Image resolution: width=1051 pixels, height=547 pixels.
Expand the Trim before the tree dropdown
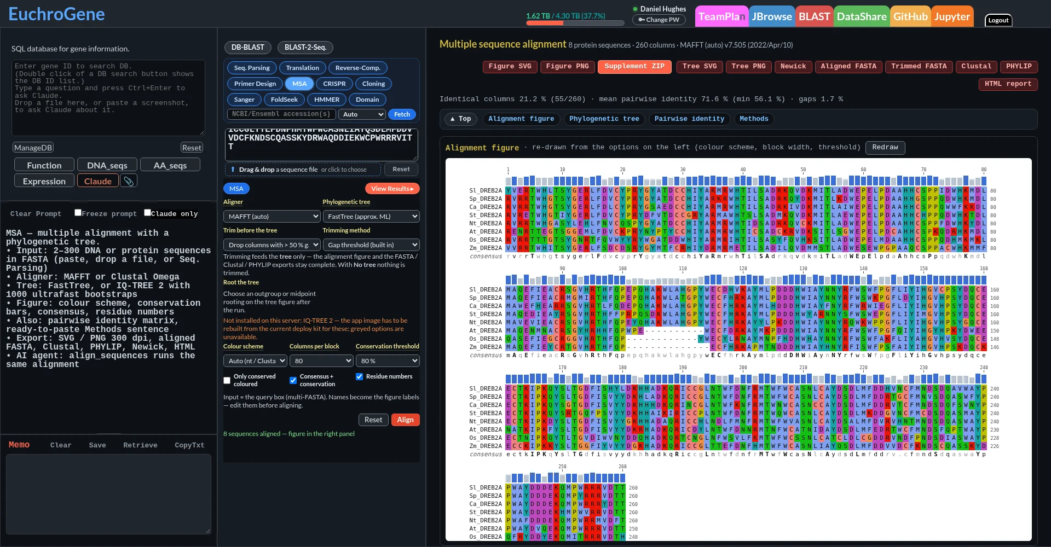[x=272, y=245]
